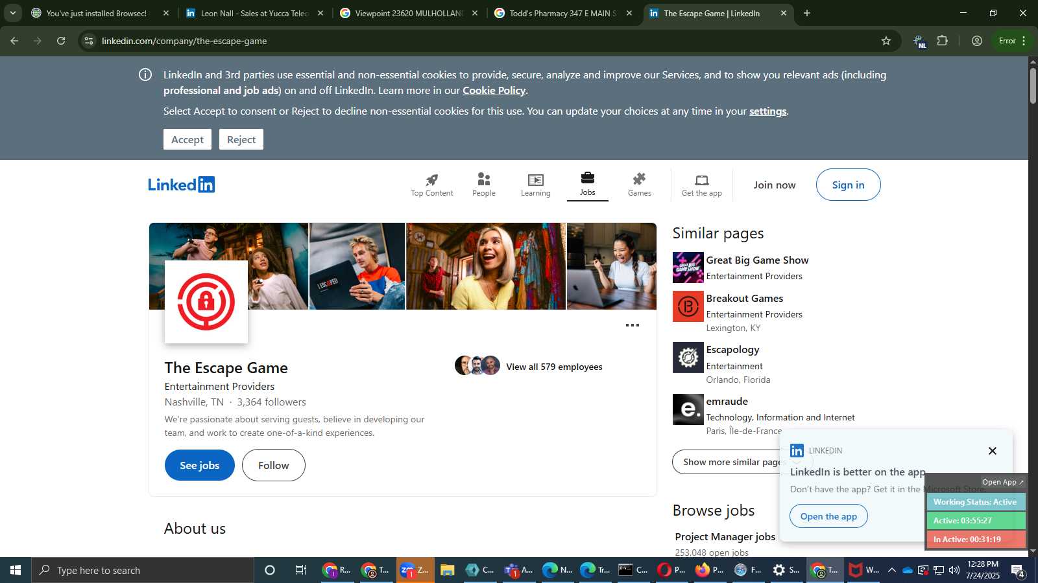Open Escapology similar page
Image resolution: width=1038 pixels, height=583 pixels.
pos(732,350)
